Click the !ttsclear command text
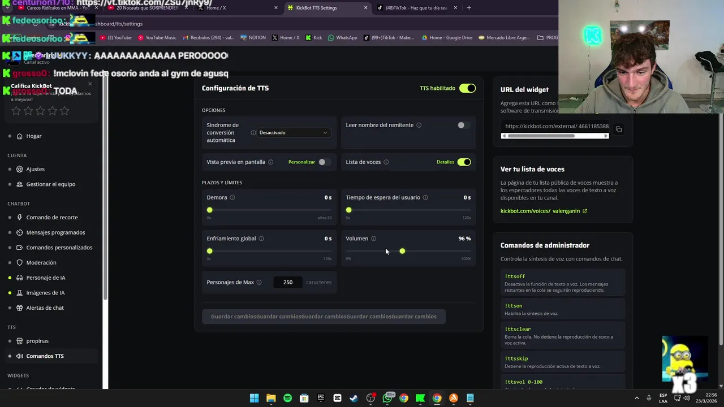Image resolution: width=724 pixels, height=407 pixels. point(518,329)
